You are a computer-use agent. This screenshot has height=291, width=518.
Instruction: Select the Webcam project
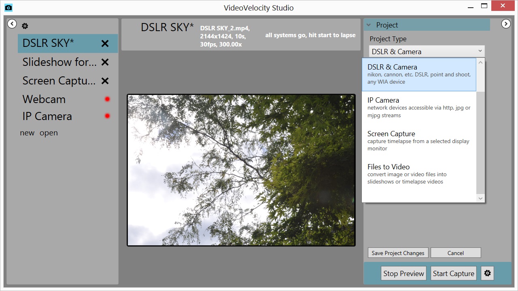tap(68, 99)
